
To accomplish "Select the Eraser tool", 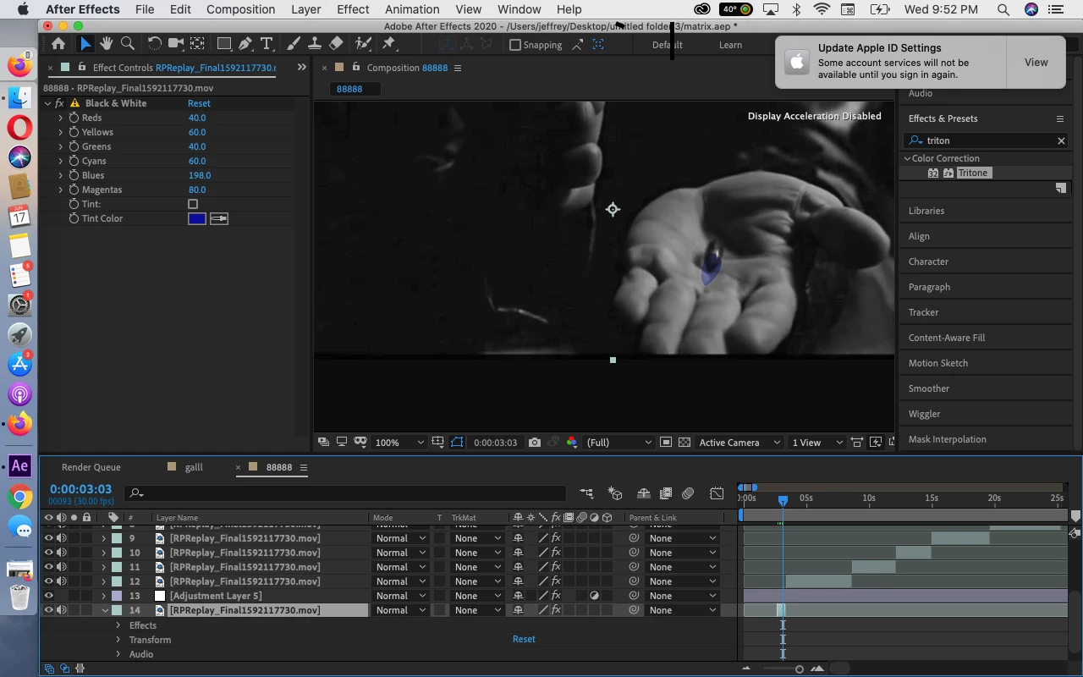I will [x=336, y=44].
